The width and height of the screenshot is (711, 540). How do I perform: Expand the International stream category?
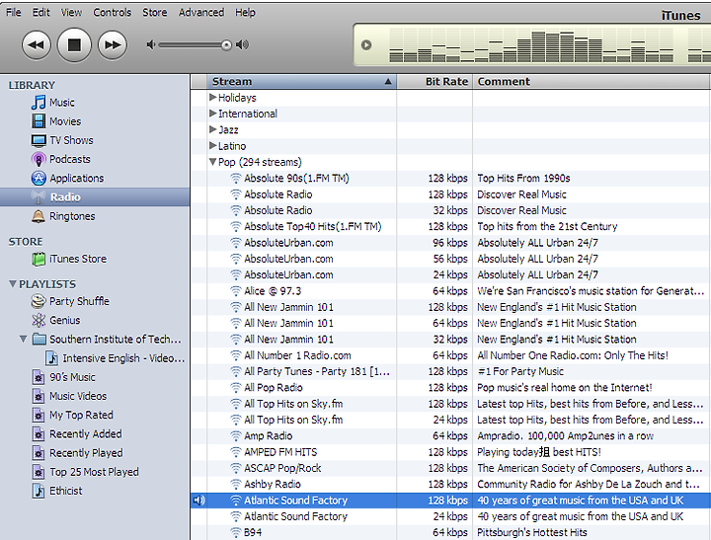212,114
